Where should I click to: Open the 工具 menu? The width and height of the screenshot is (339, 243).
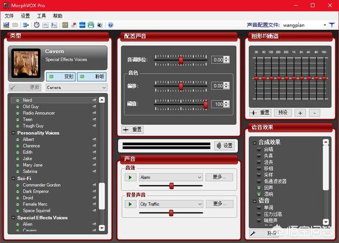click(41, 16)
